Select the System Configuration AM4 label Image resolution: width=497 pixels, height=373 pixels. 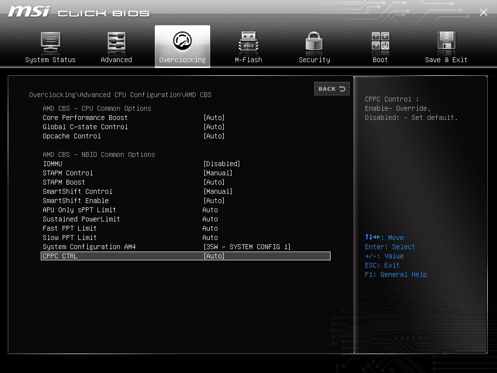pyautogui.click(x=89, y=247)
